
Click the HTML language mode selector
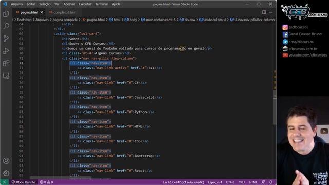coord(253,182)
